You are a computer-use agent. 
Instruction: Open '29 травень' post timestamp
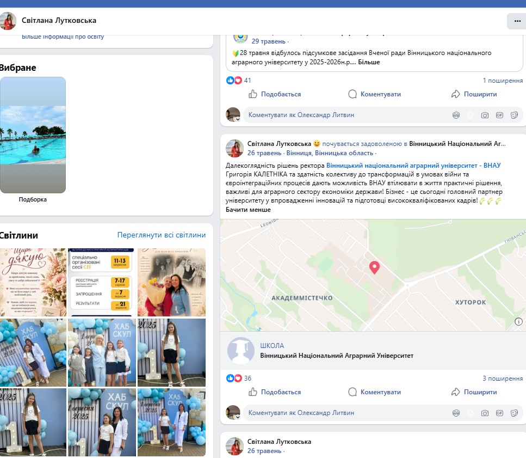click(x=268, y=41)
